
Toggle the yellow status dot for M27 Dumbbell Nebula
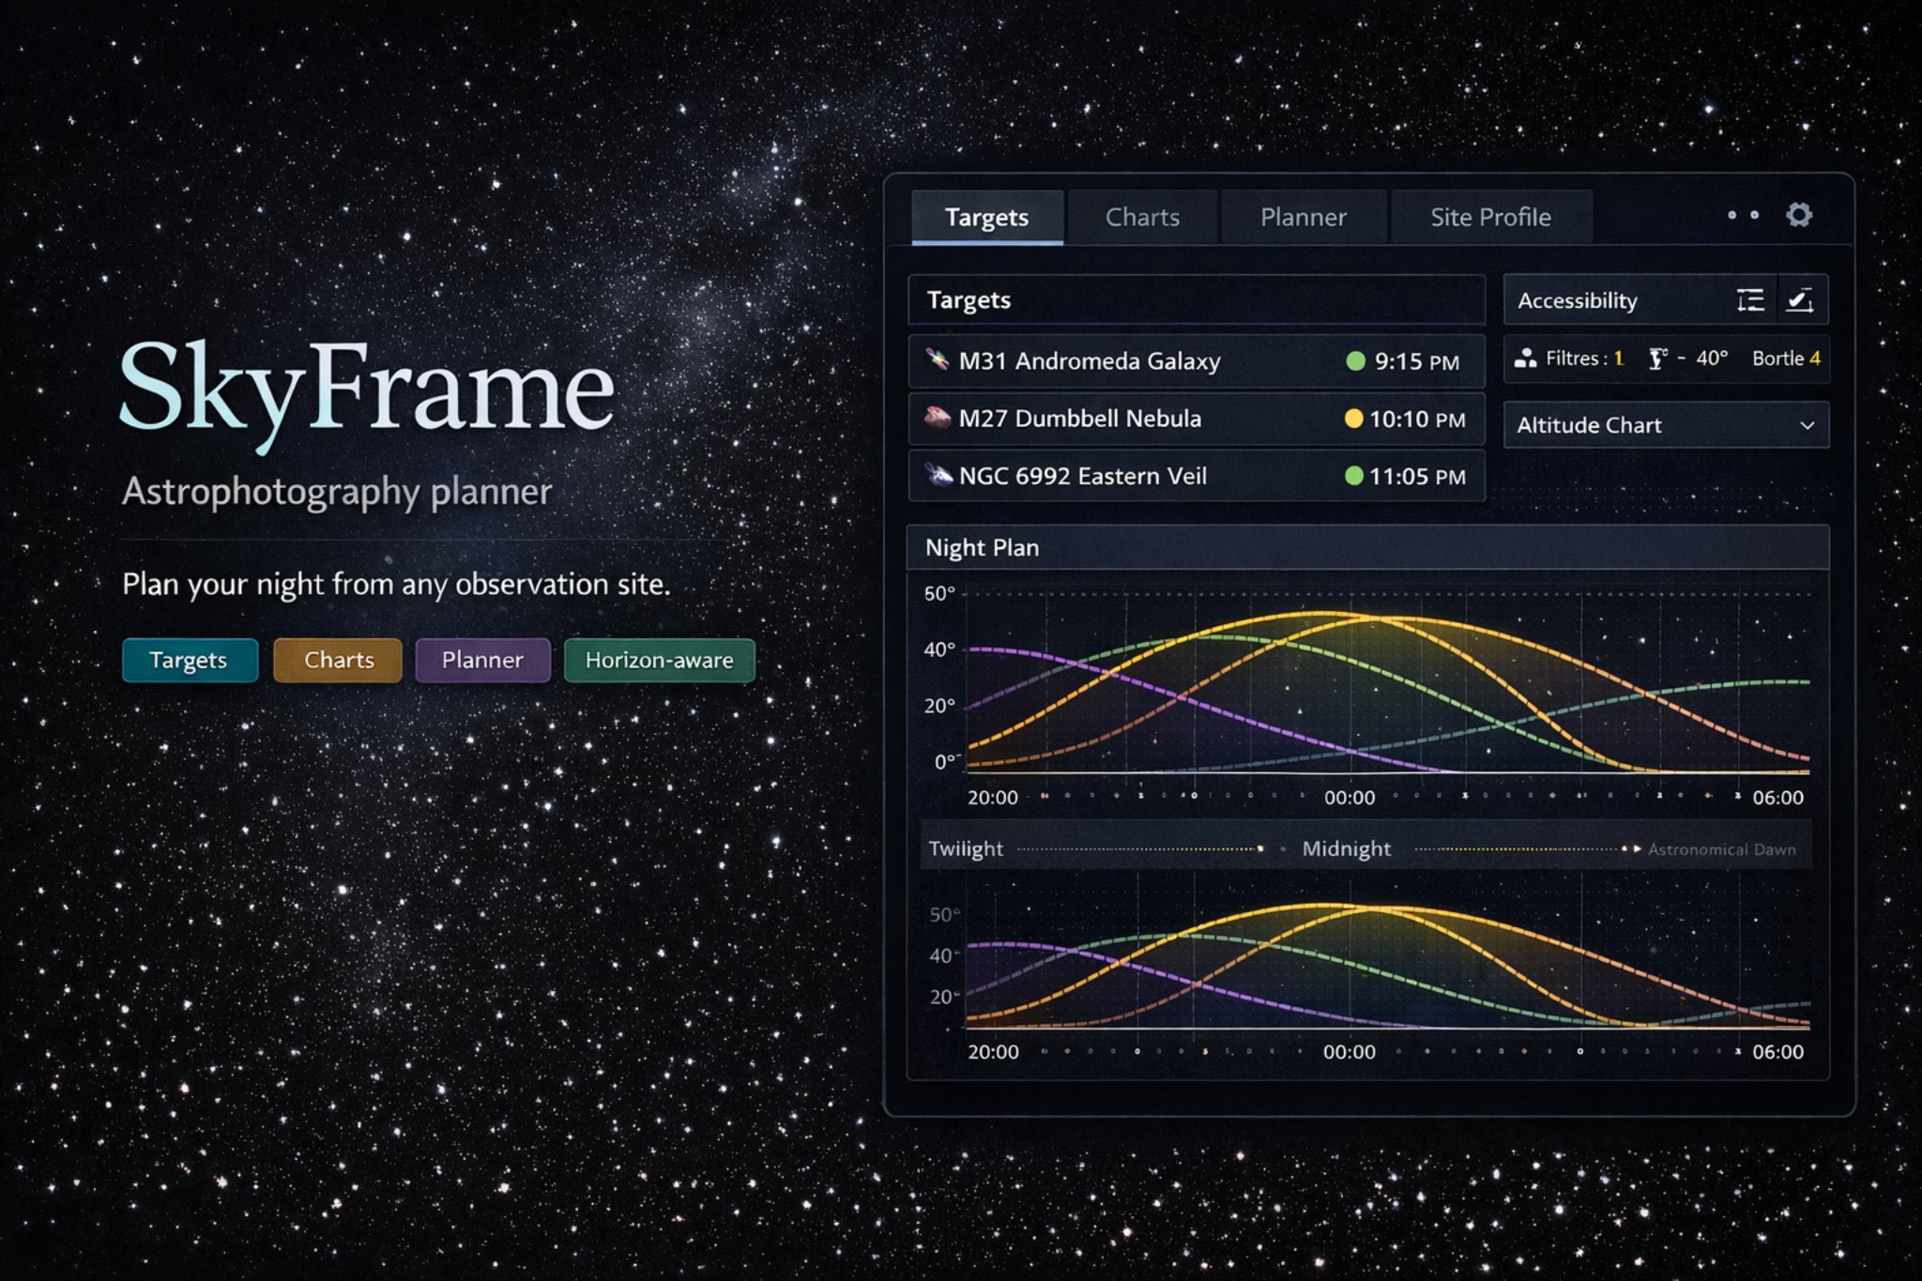tap(1352, 419)
